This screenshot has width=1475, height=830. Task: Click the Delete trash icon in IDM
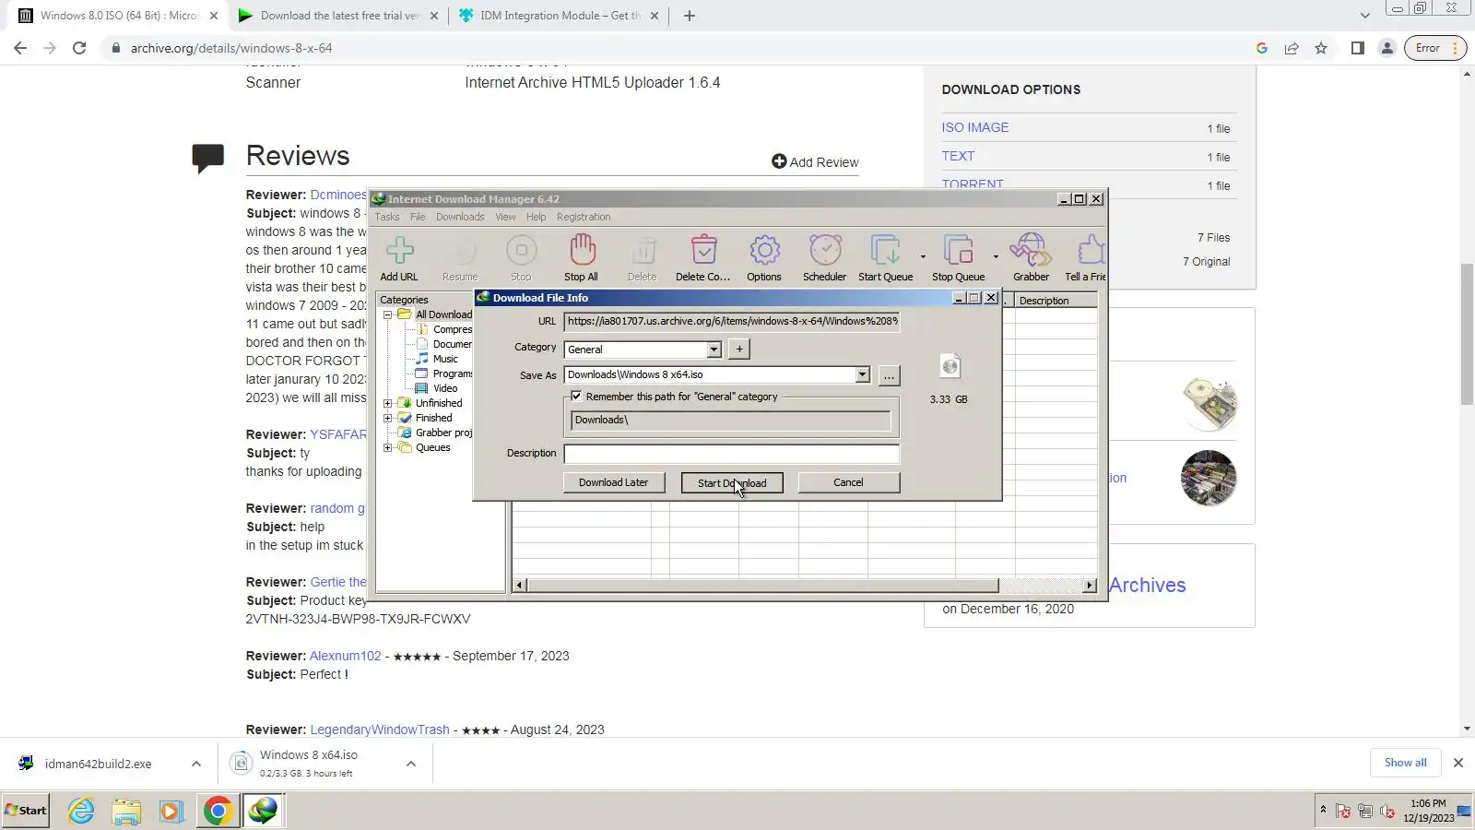[643, 258]
